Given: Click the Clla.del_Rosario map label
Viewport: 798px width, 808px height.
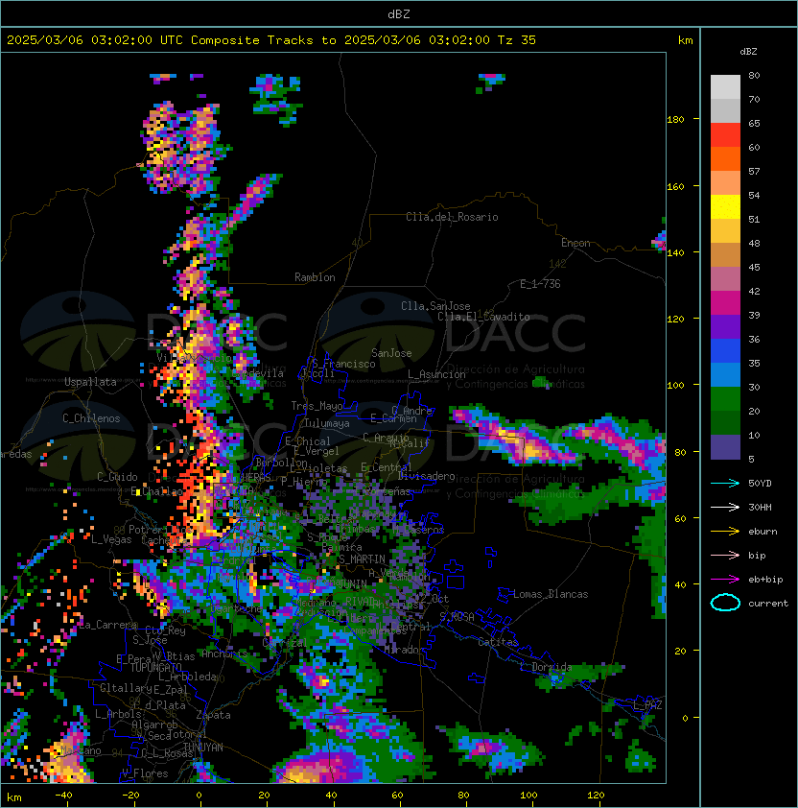Looking at the screenshot, I should pyautogui.click(x=452, y=217).
